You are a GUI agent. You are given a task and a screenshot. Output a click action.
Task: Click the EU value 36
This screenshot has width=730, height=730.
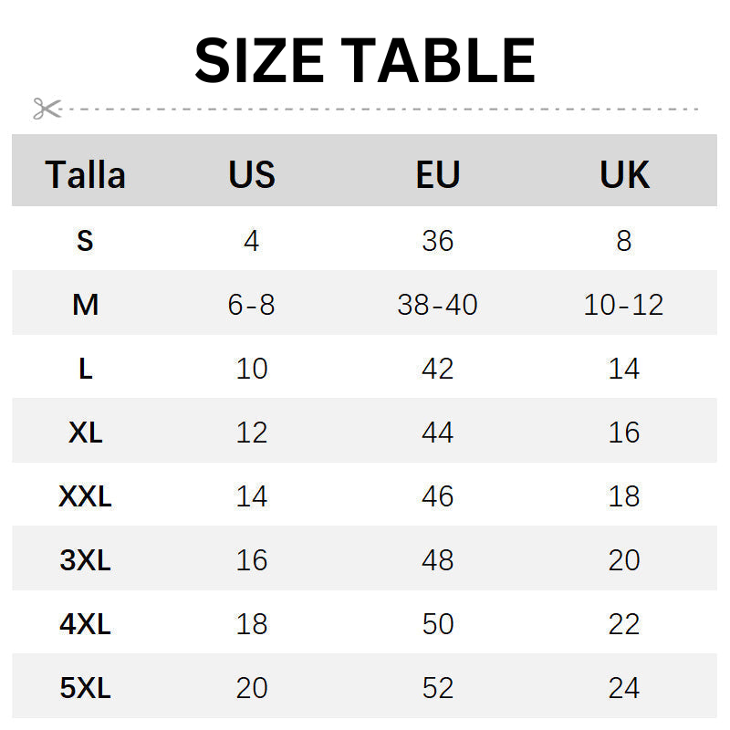[x=438, y=241]
